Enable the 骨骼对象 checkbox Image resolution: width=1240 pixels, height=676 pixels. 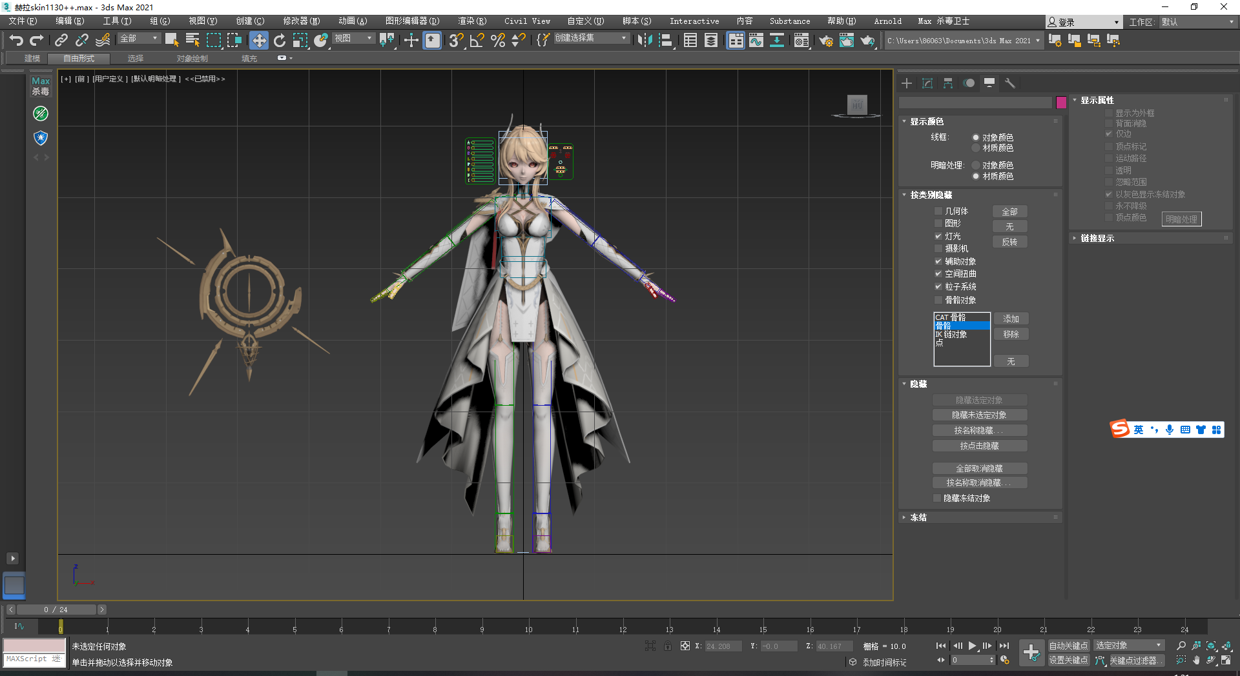click(938, 300)
